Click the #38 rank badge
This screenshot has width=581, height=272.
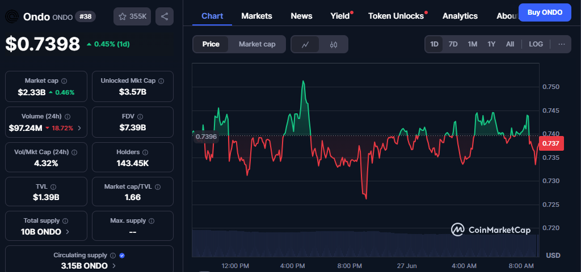pyautogui.click(x=85, y=16)
